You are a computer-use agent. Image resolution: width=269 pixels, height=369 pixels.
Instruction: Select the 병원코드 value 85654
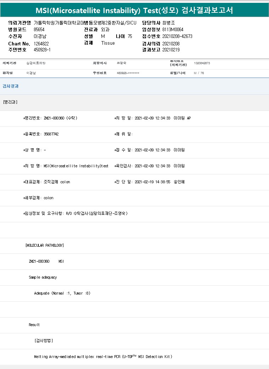tap(39, 29)
